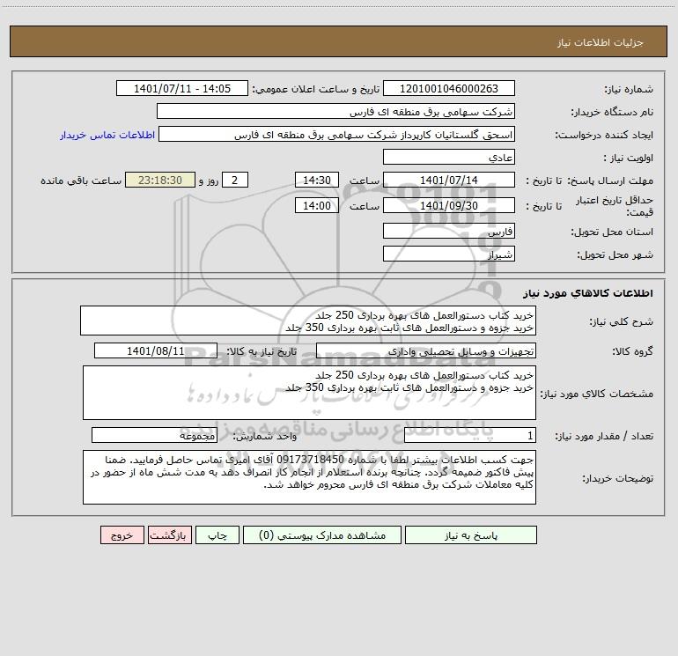Screen dimensions: 678x656
Task: Click remaining days field showing 2
Action: point(235,180)
